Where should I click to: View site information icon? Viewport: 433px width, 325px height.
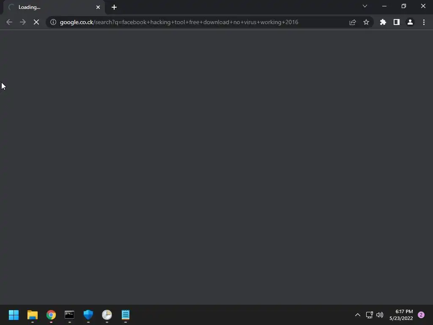53,22
